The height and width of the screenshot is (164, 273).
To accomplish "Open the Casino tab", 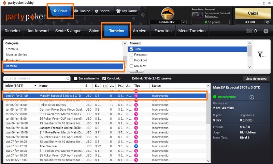I will 82,11.
